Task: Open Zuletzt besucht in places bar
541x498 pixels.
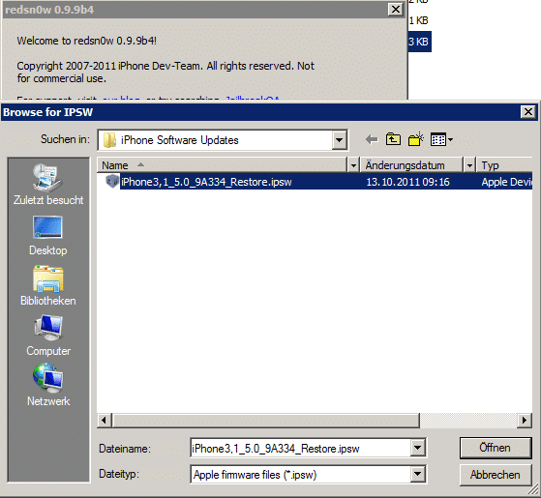Action: coord(48,185)
